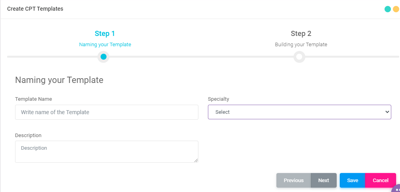400x192 pixels.
Task: Focus the Template Name input field
Action: pos(107,112)
